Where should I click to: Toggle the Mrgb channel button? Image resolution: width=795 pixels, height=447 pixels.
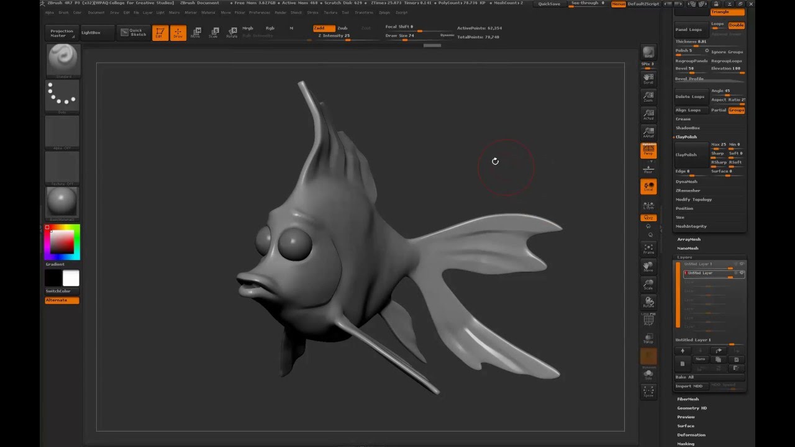click(248, 28)
